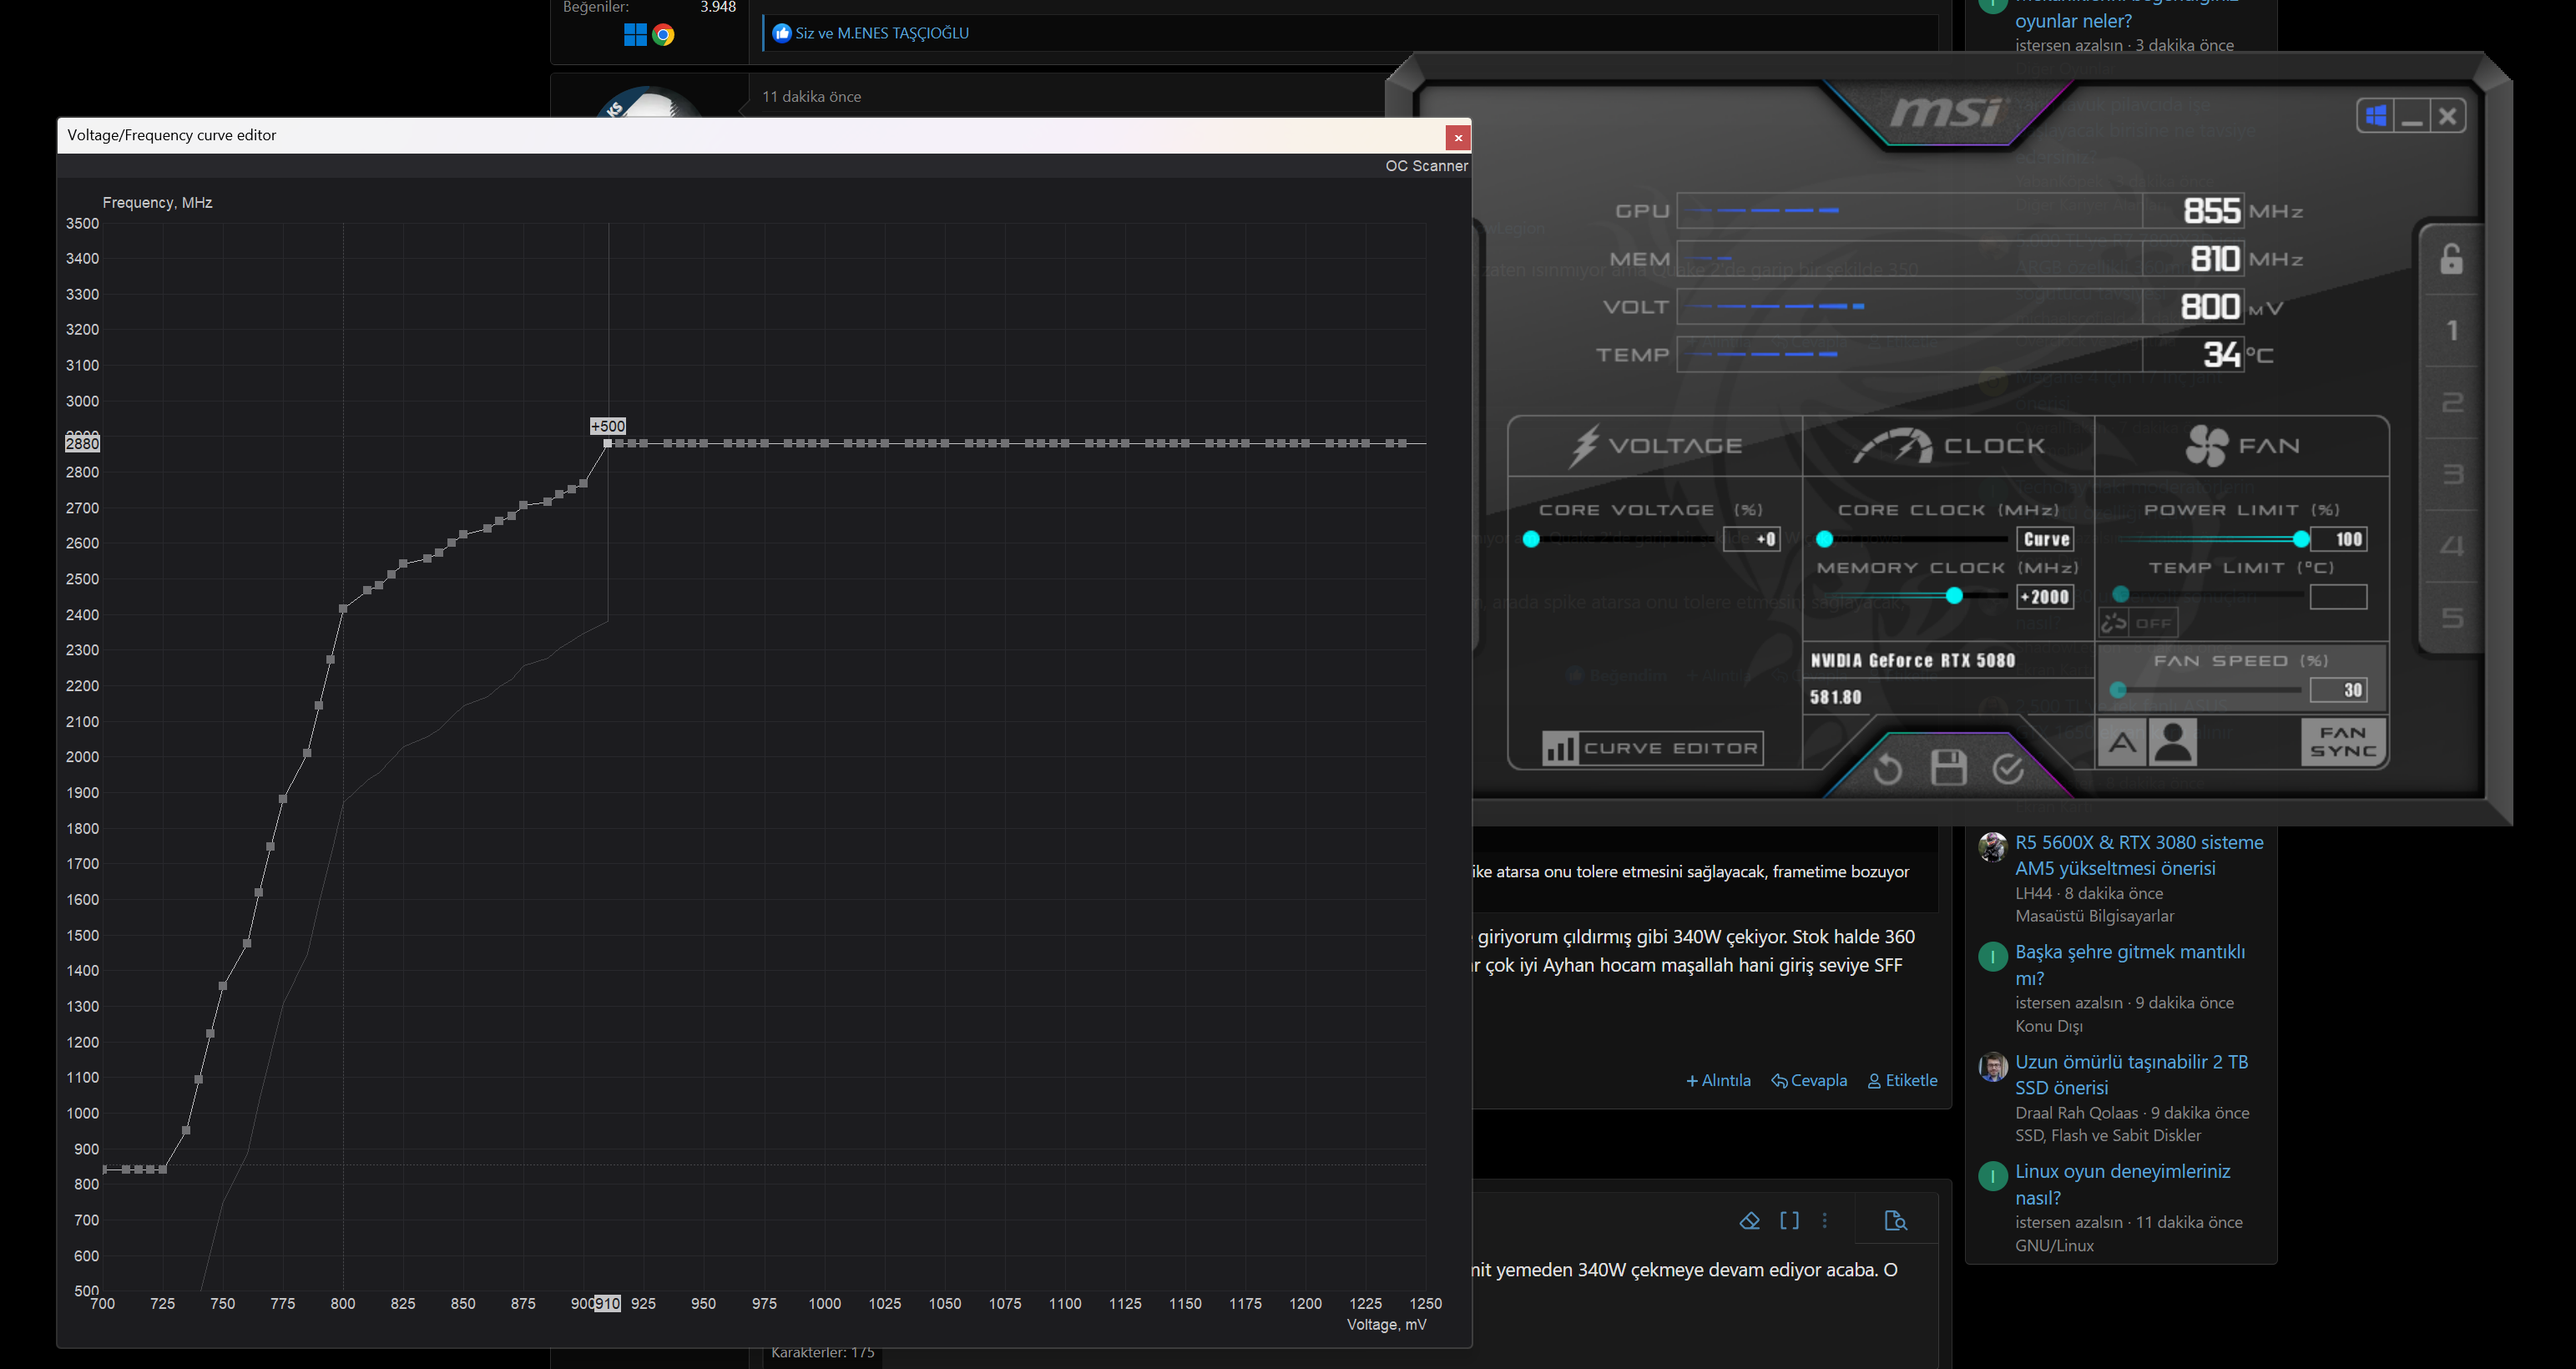
Task: Click the speedometer Clock icon
Action: coord(1892,446)
